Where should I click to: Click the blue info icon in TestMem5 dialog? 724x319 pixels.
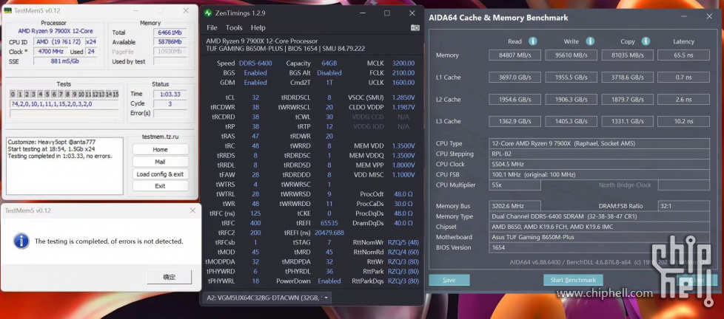21,241
